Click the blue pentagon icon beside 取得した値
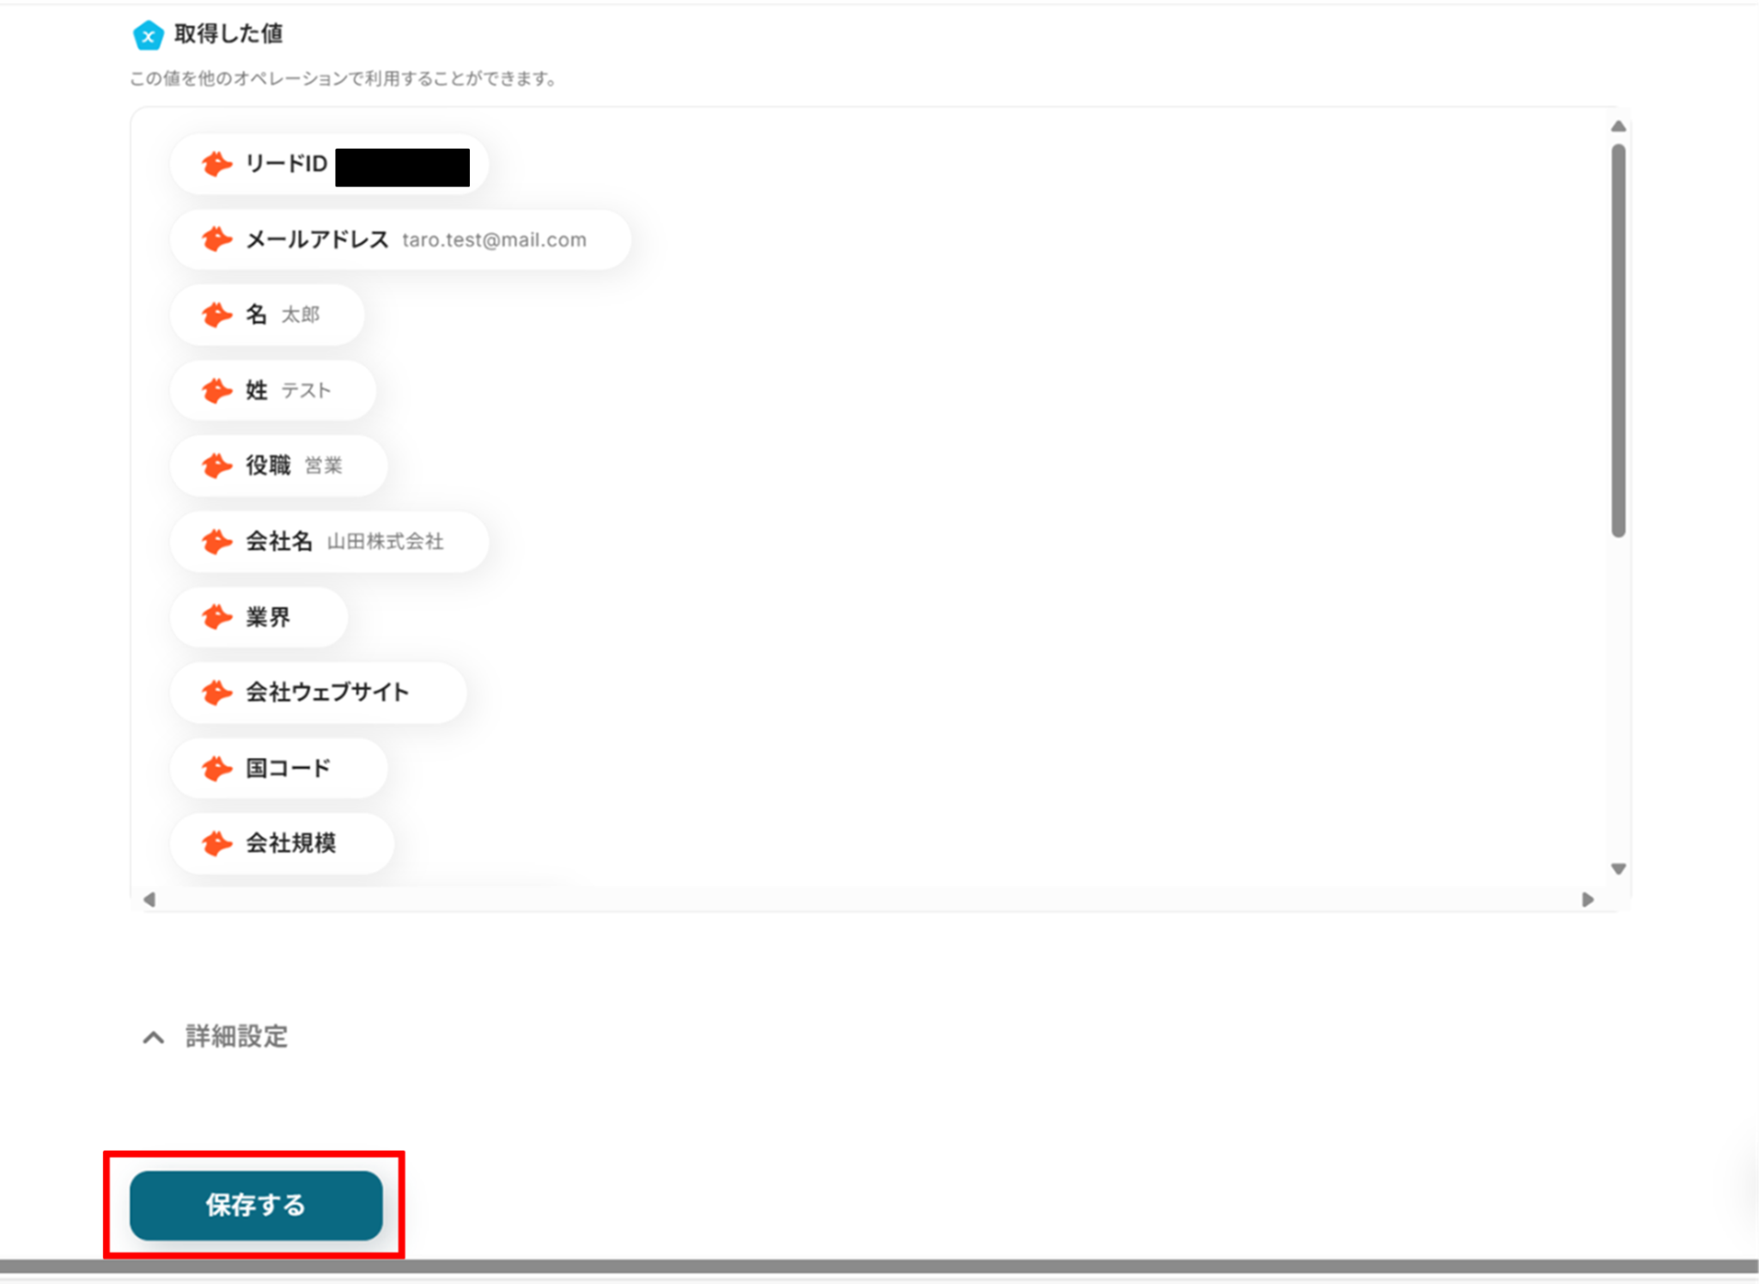This screenshot has height=1284, width=1759. (148, 35)
